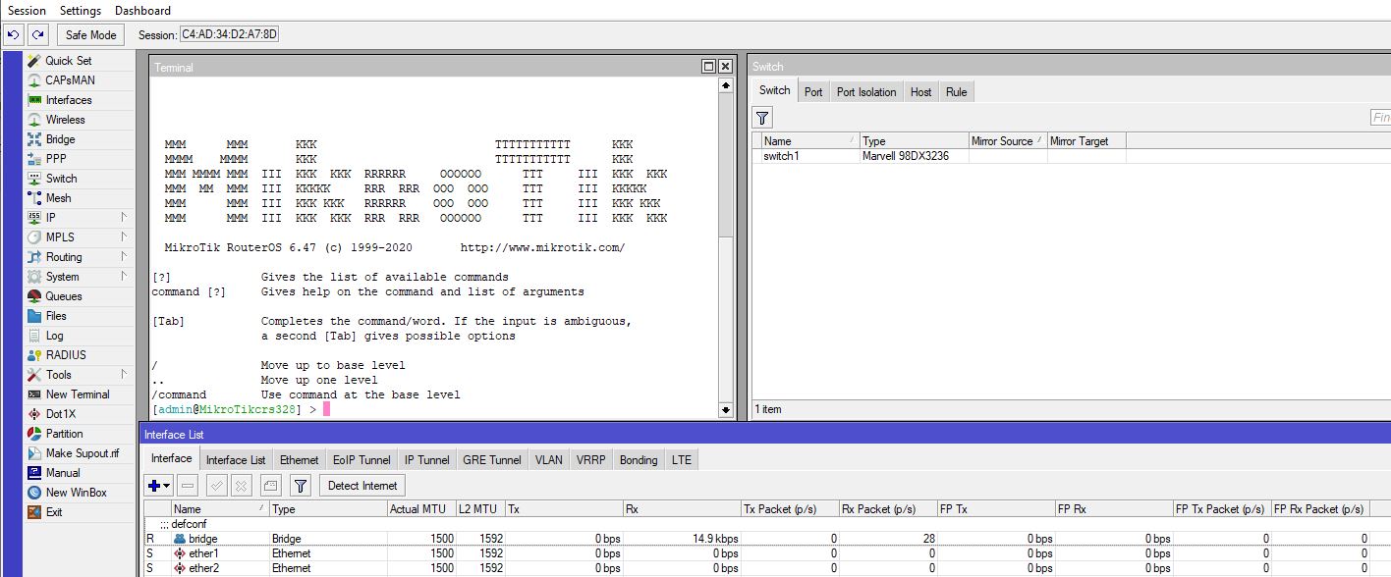Click the enable checkmark in Interface List toolbar
This screenshot has width=1391, height=577.
217,486
